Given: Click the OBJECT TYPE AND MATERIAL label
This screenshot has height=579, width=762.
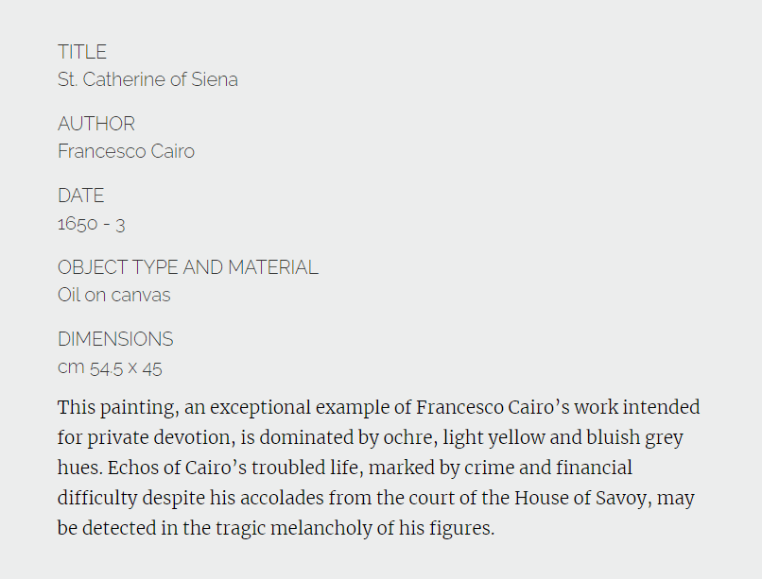Looking at the screenshot, I should point(188,267).
